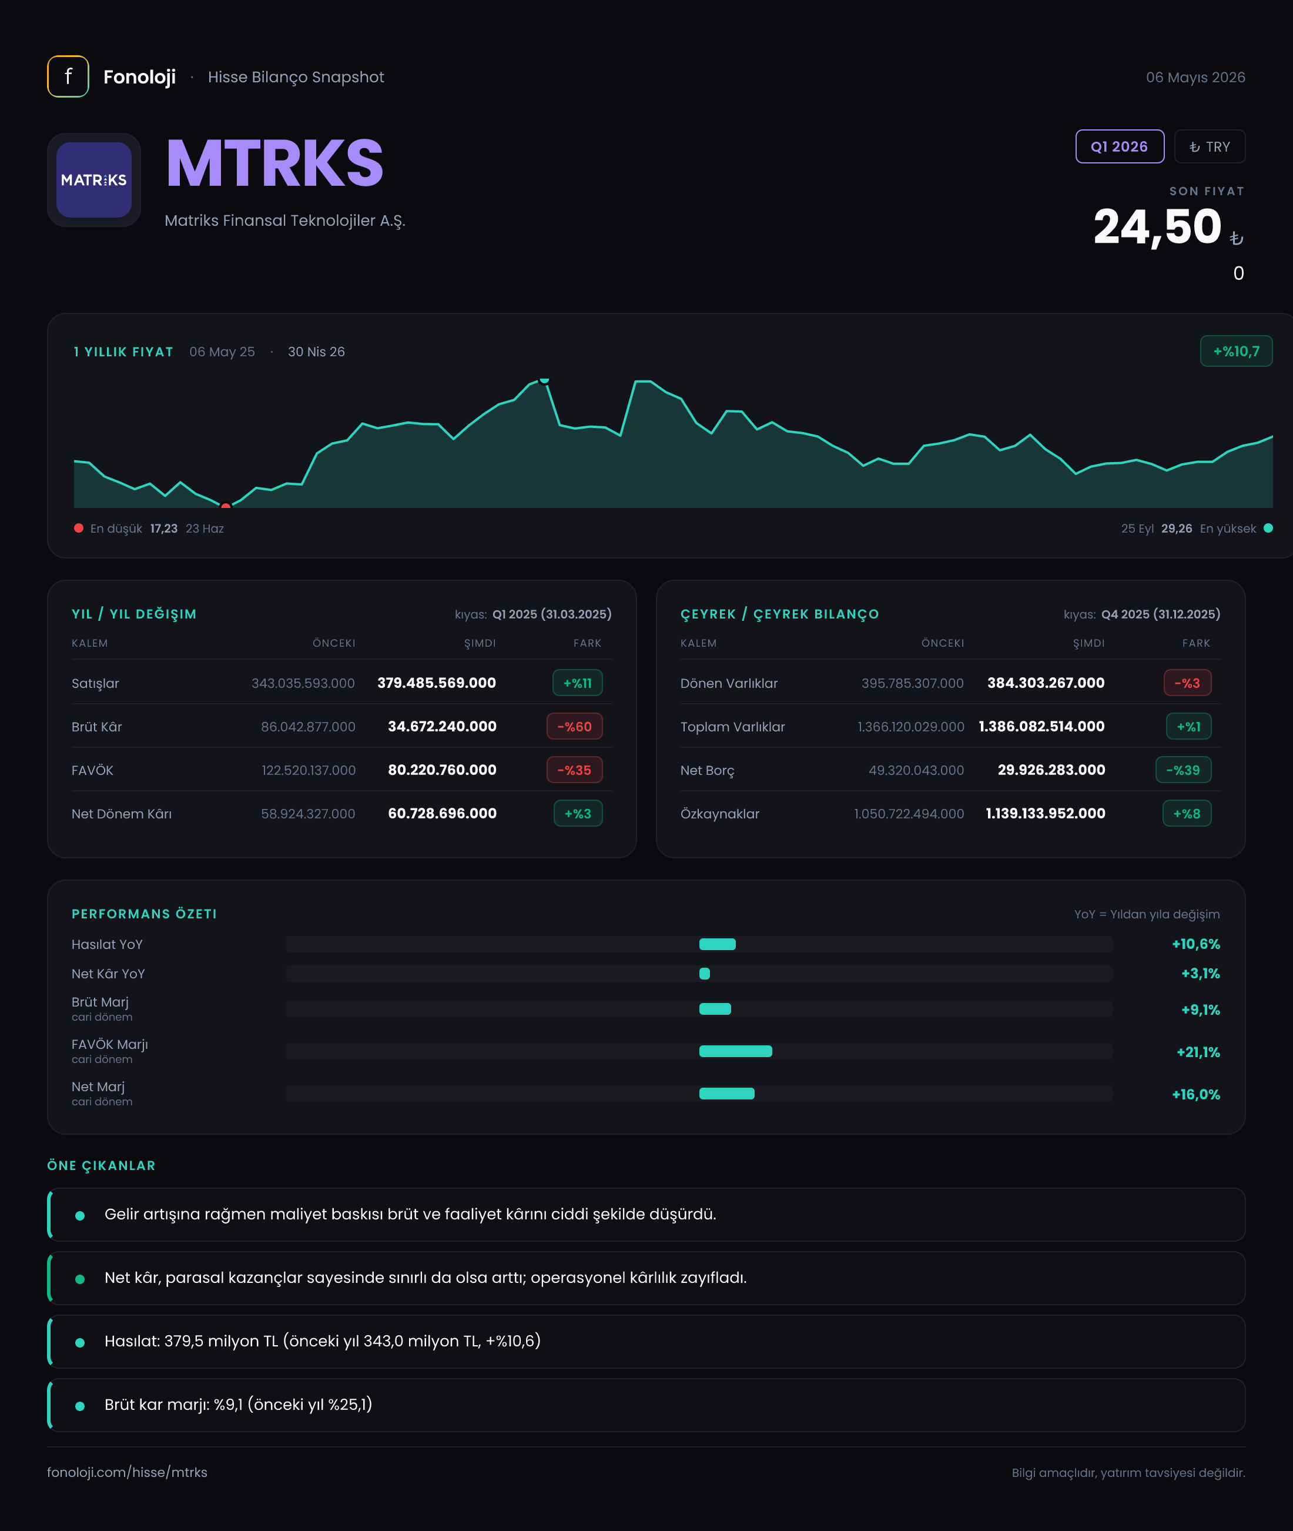The height and width of the screenshot is (1531, 1293).
Task: Click the +%8 badge in Özkaynaklar row
Action: 1187,813
